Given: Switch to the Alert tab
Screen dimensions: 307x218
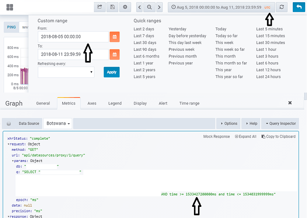Looking at the screenshot, I should coord(163,103).
